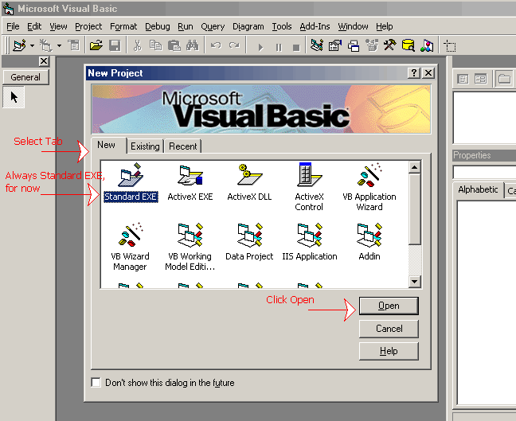Viewport: 516px width, 421px height.
Task: Select the ActiveX Control project icon
Action: (309, 187)
